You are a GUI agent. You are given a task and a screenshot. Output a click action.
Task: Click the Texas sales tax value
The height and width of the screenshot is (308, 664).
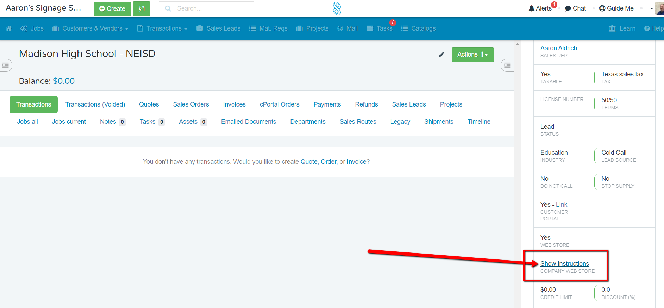point(622,74)
